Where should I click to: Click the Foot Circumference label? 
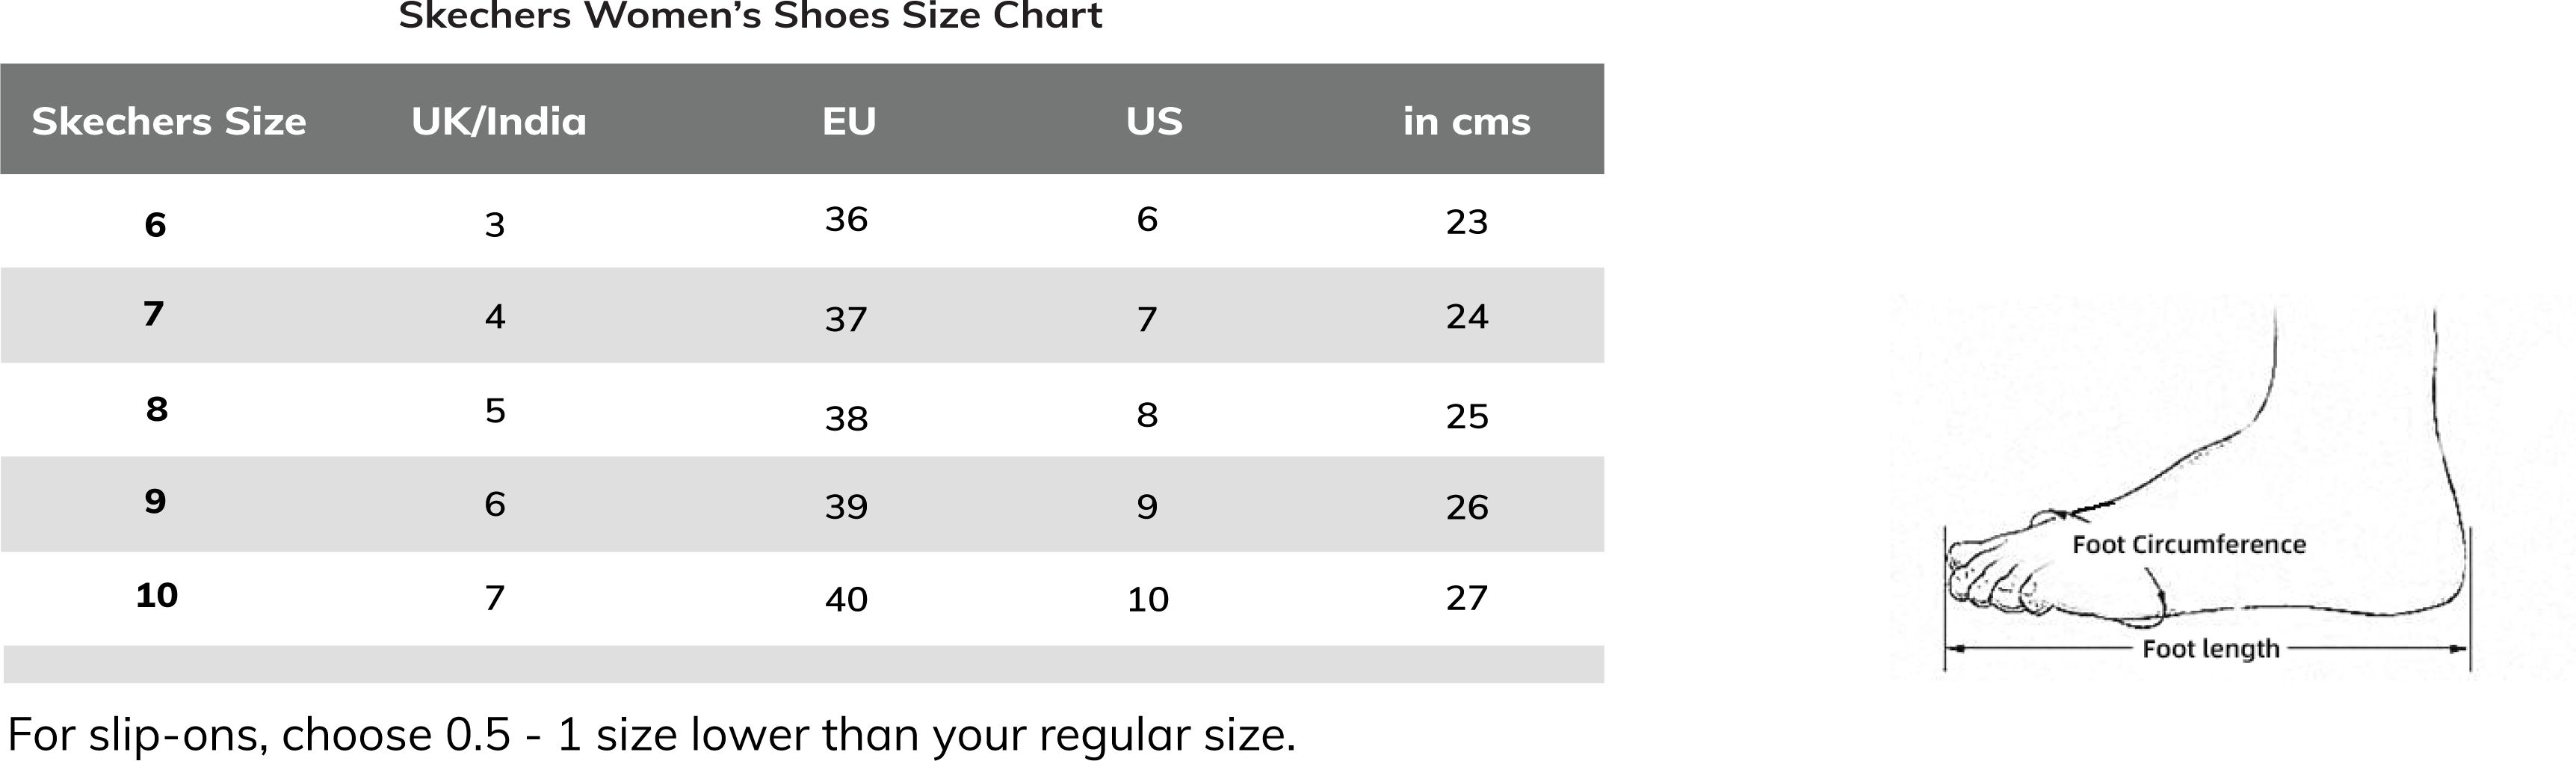point(2189,545)
